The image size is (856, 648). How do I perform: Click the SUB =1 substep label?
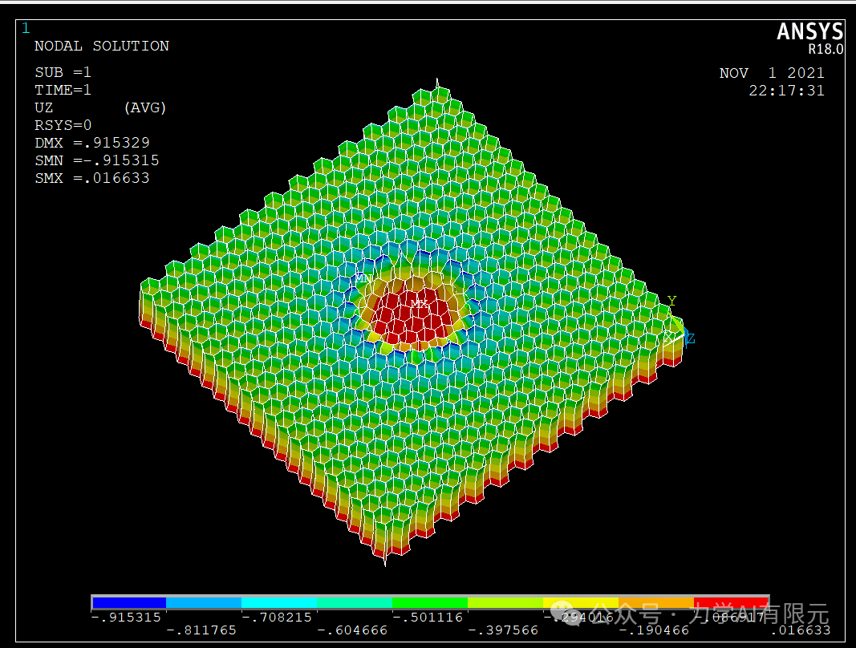63,72
